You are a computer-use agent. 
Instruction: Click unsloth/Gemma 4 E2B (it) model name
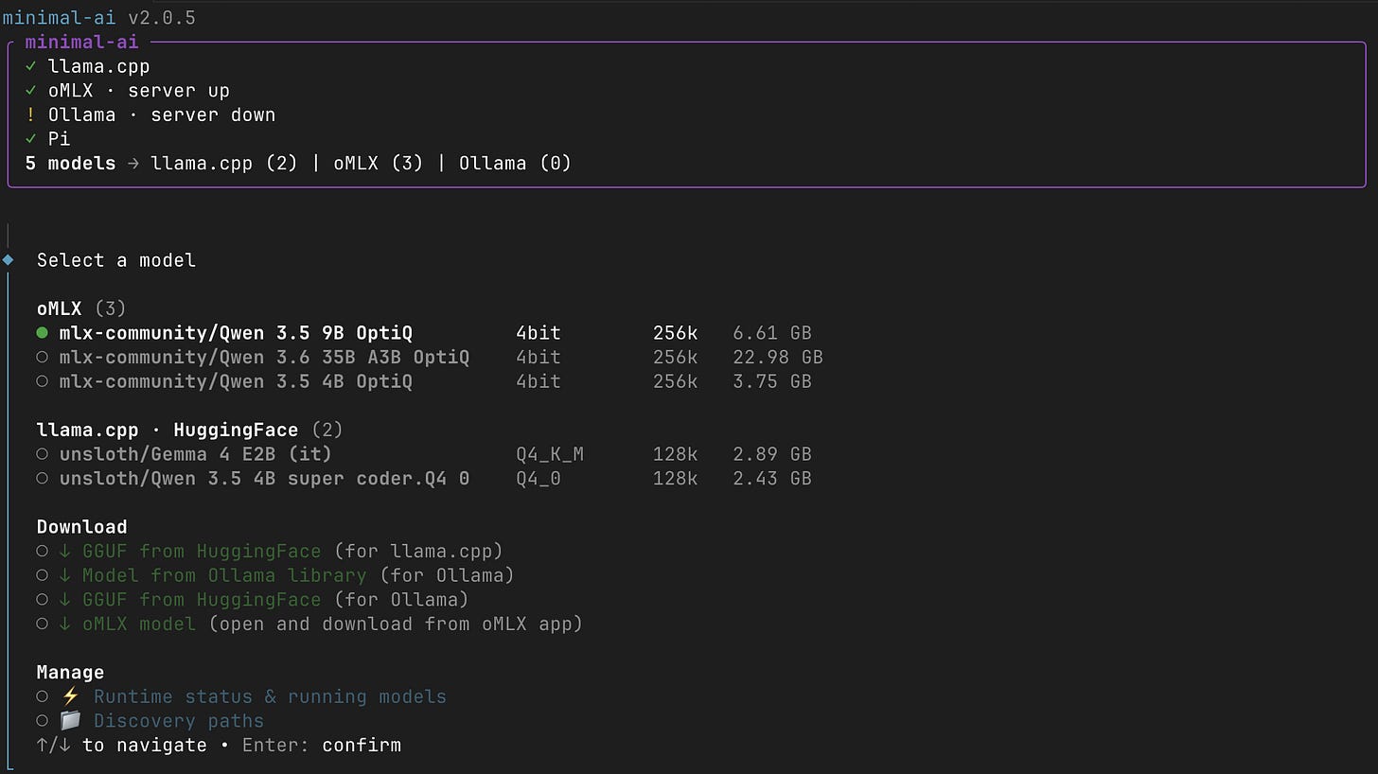pyautogui.click(x=196, y=454)
